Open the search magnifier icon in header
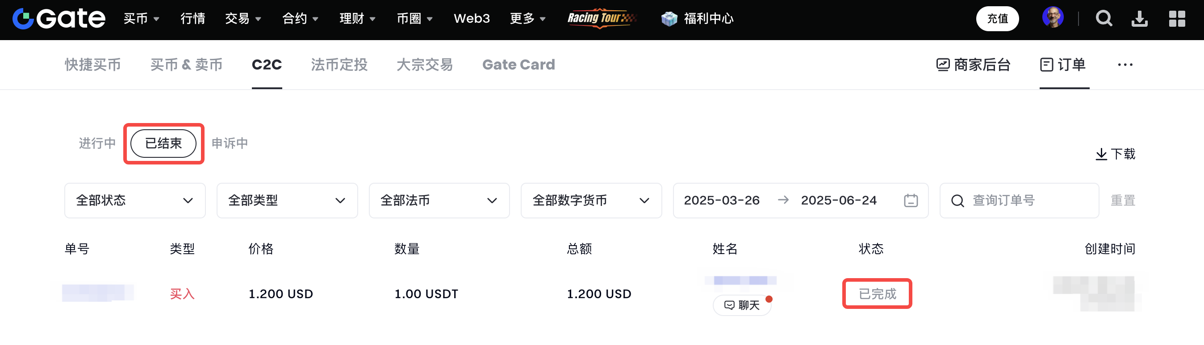 tap(1104, 19)
